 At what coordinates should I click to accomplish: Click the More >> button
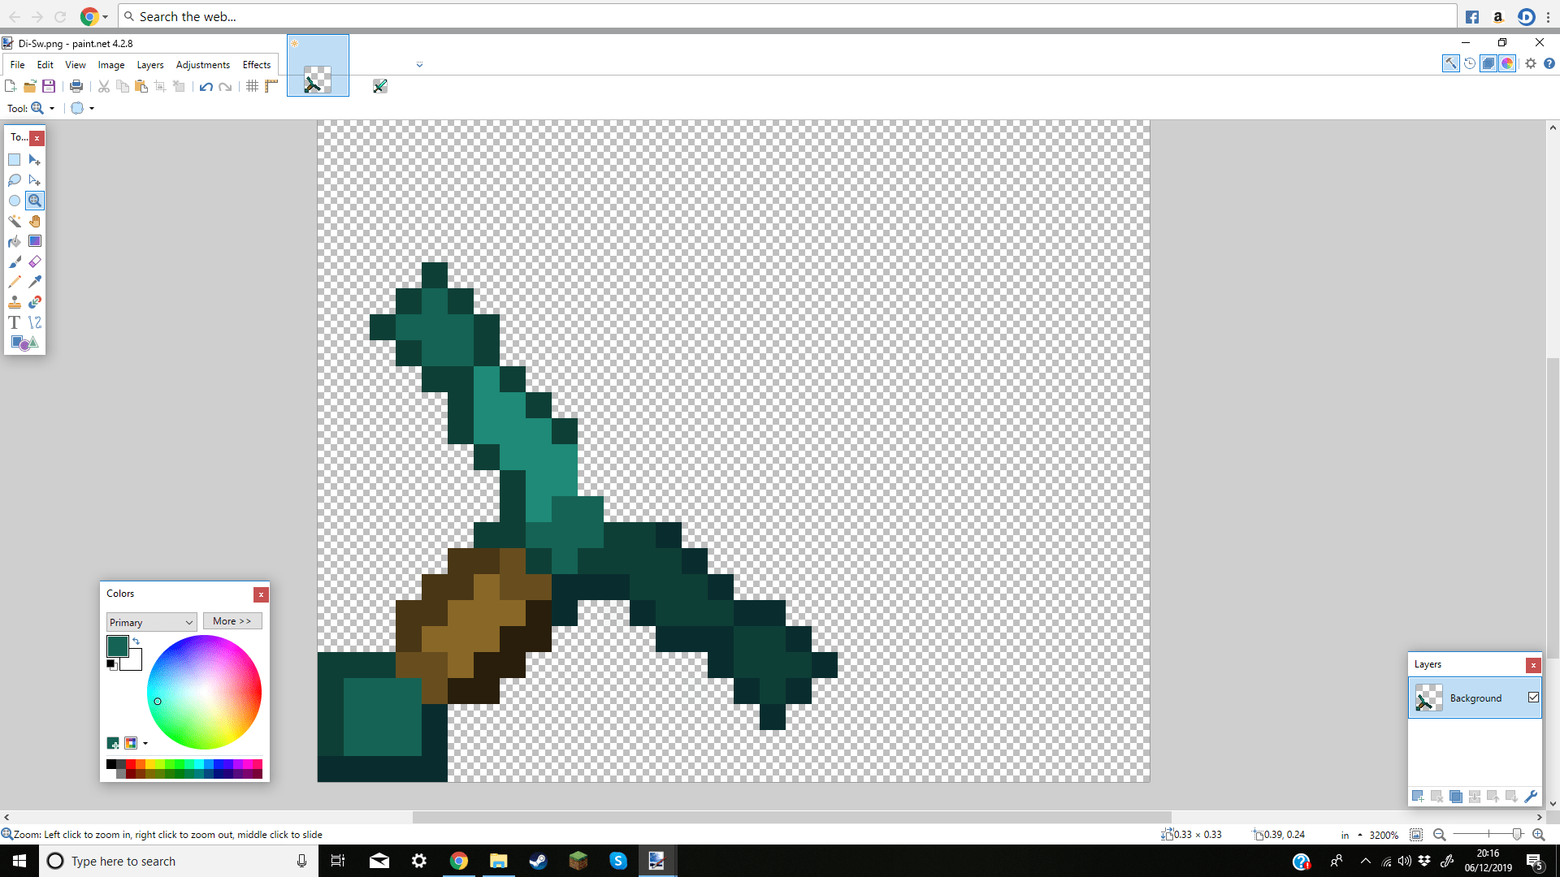232,621
